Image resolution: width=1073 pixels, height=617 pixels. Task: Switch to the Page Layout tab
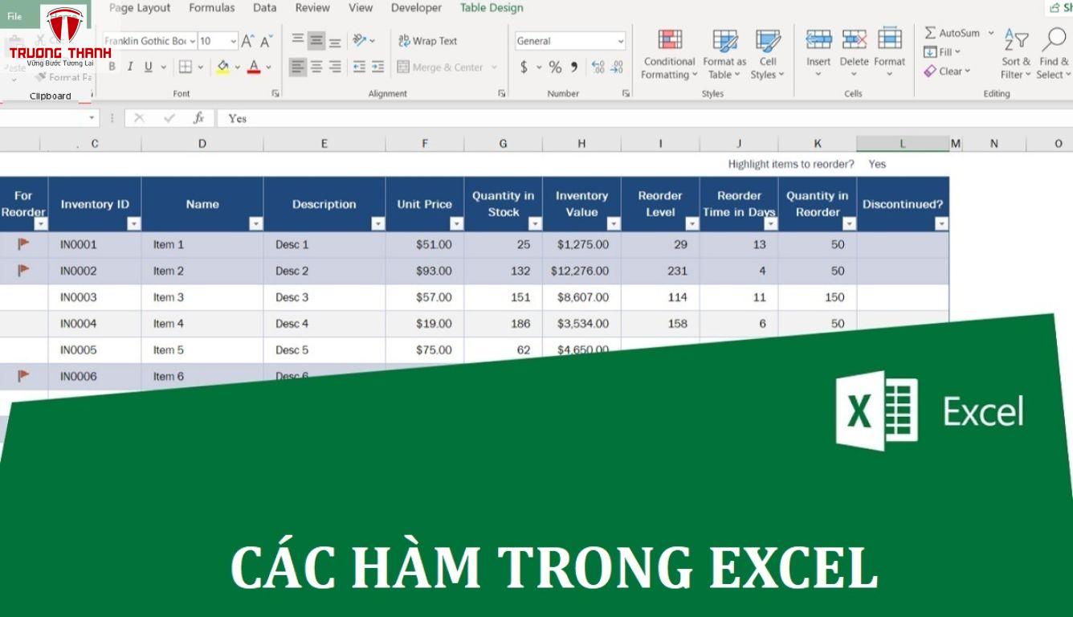pos(140,8)
